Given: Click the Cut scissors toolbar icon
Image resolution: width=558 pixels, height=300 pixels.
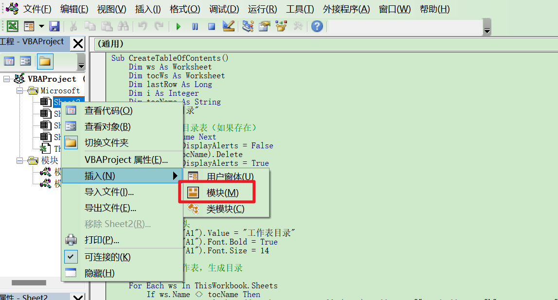Looking at the screenshot, I should click(73, 26).
